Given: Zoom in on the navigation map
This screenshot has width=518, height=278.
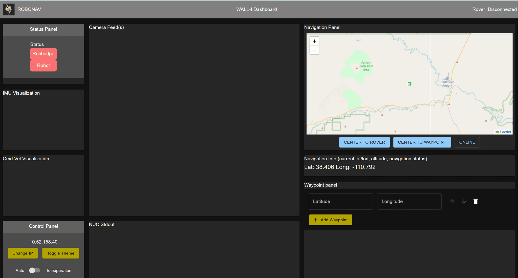Looking at the screenshot, I should pos(314,41).
